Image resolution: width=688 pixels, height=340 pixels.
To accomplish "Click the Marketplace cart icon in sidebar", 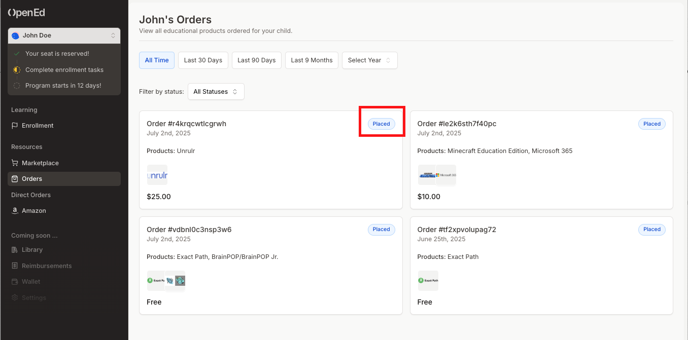I will 15,163.
